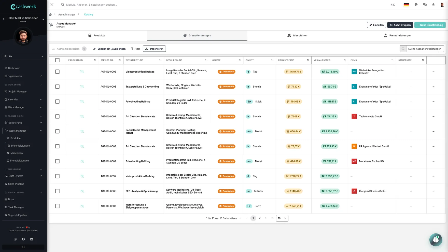Sort by the Einkaufspreis column
448x252 pixels.
pyautogui.click(x=308, y=60)
